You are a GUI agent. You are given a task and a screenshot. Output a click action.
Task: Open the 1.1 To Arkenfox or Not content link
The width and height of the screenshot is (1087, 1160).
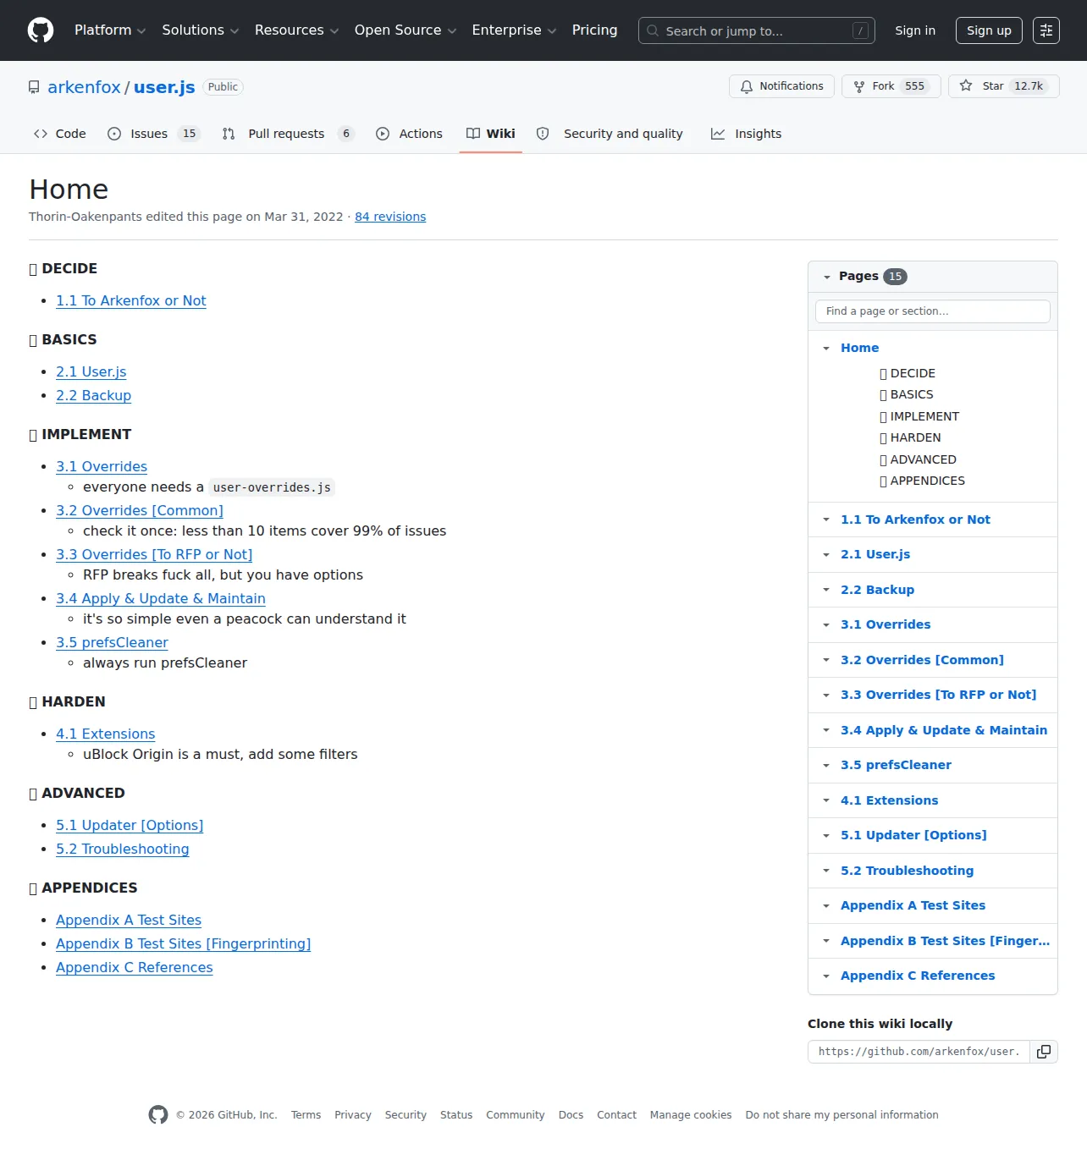(131, 300)
